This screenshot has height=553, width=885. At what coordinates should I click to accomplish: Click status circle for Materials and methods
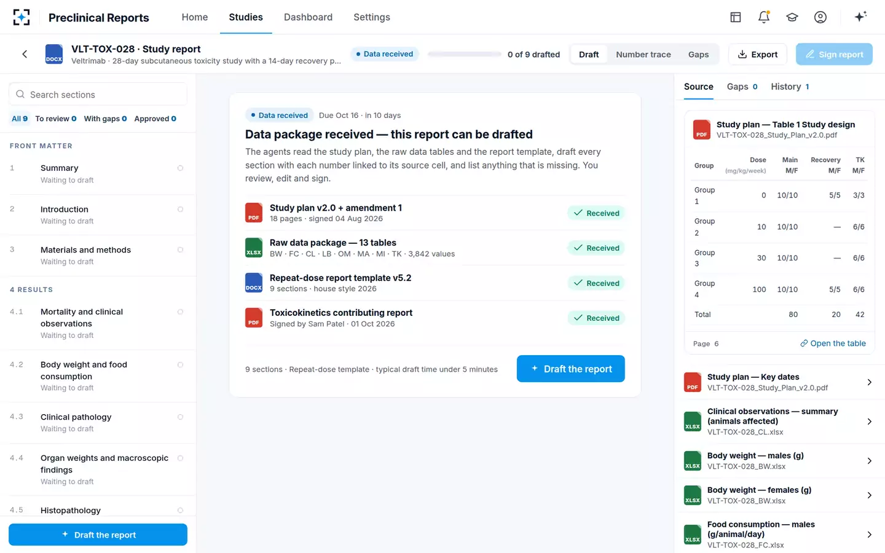[180, 249]
